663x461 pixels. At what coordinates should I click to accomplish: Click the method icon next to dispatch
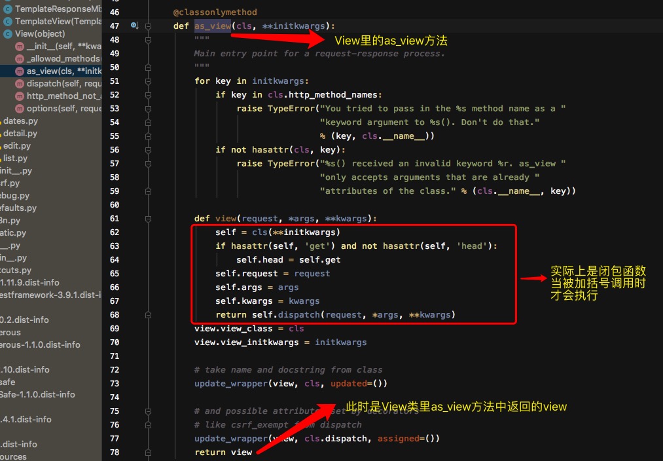(x=21, y=83)
